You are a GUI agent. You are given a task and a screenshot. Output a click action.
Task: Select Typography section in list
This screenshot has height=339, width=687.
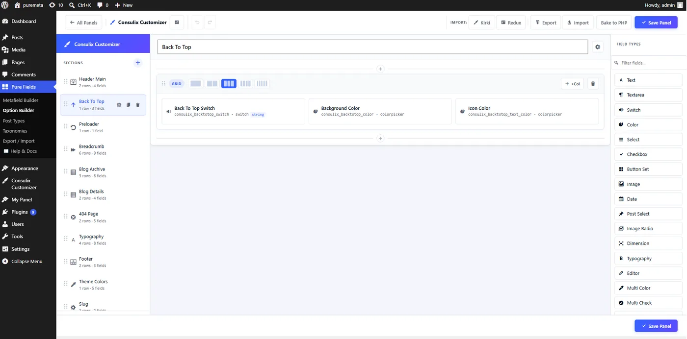tap(103, 240)
